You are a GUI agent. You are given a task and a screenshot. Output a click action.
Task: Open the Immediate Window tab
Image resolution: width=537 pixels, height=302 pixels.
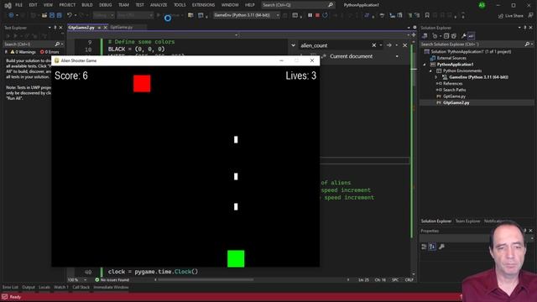pyautogui.click(x=111, y=287)
